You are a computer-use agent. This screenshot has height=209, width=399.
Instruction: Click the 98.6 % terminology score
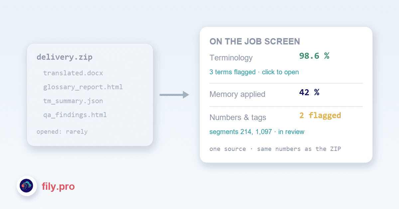pyautogui.click(x=314, y=56)
